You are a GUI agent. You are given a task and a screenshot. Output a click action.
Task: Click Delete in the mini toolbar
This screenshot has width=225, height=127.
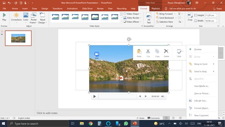(166, 53)
